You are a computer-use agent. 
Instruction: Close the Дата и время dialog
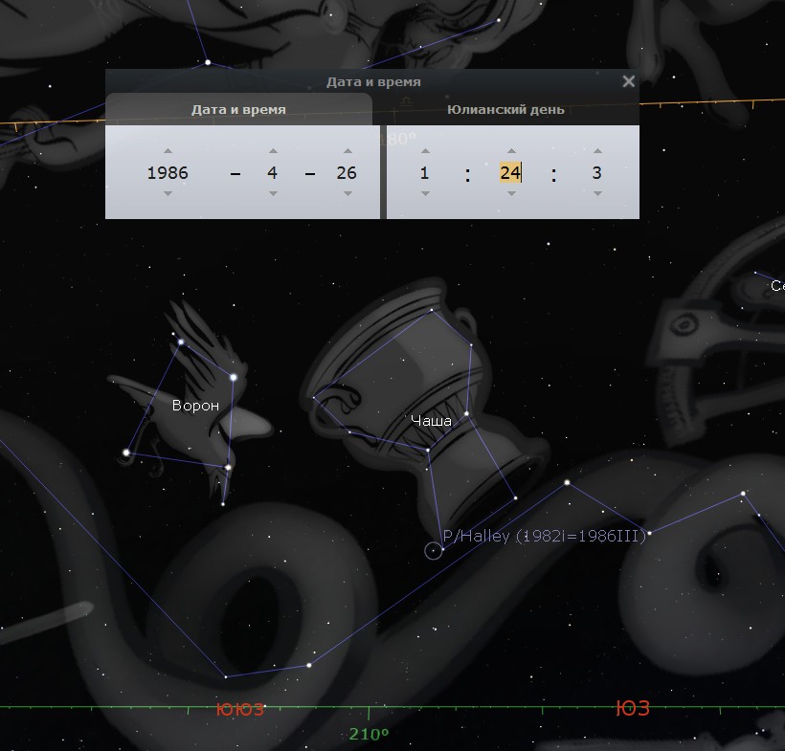(x=628, y=81)
